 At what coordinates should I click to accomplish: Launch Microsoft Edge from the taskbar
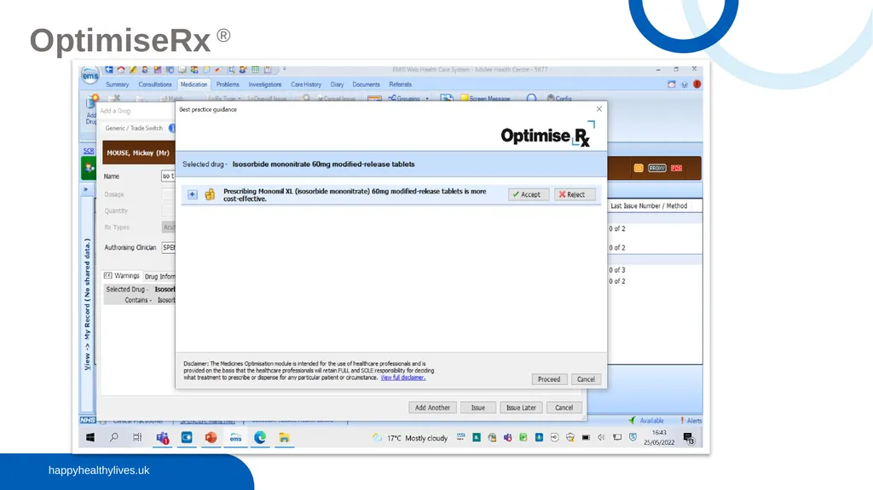260,438
